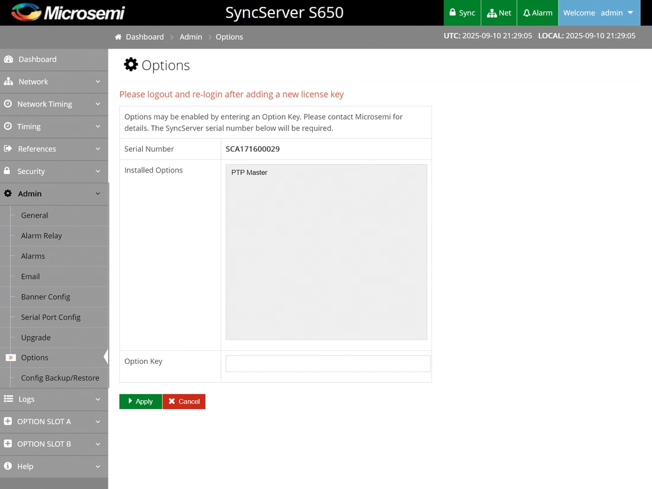Expand the Network Timing chevron

(x=98, y=104)
